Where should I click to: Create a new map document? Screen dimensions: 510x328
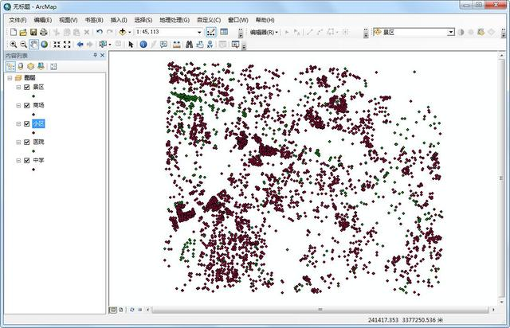(14, 32)
